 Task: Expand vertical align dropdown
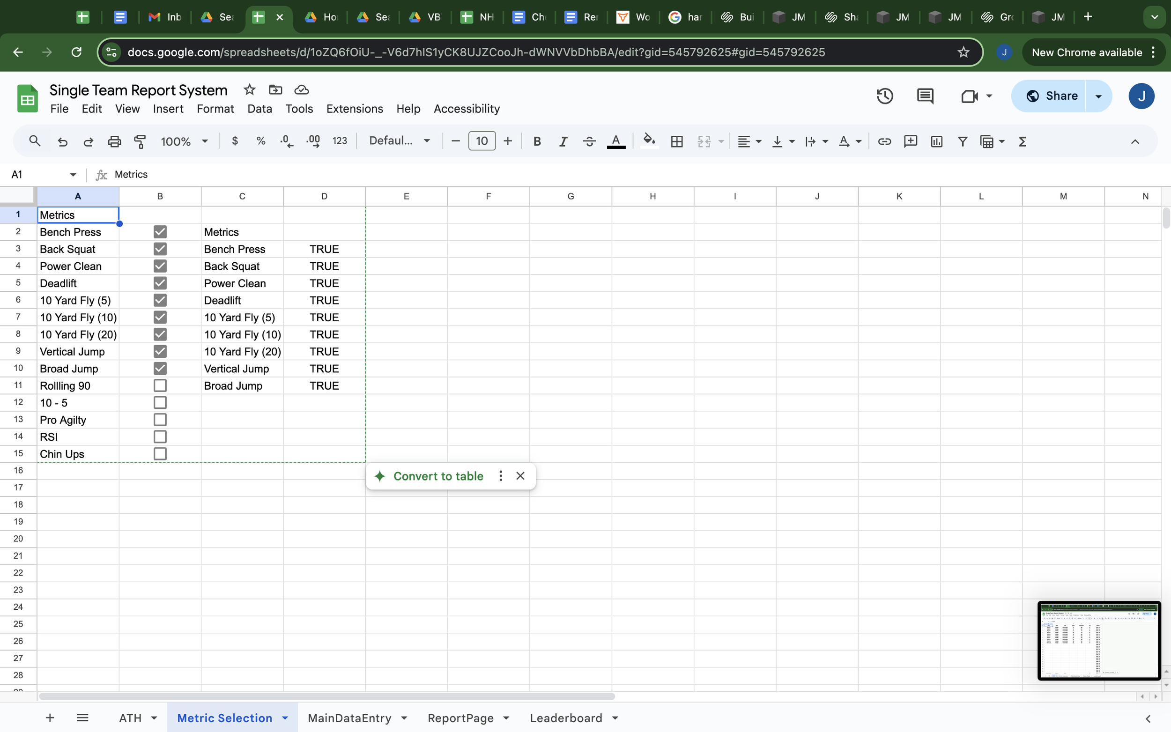coord(792,141)
